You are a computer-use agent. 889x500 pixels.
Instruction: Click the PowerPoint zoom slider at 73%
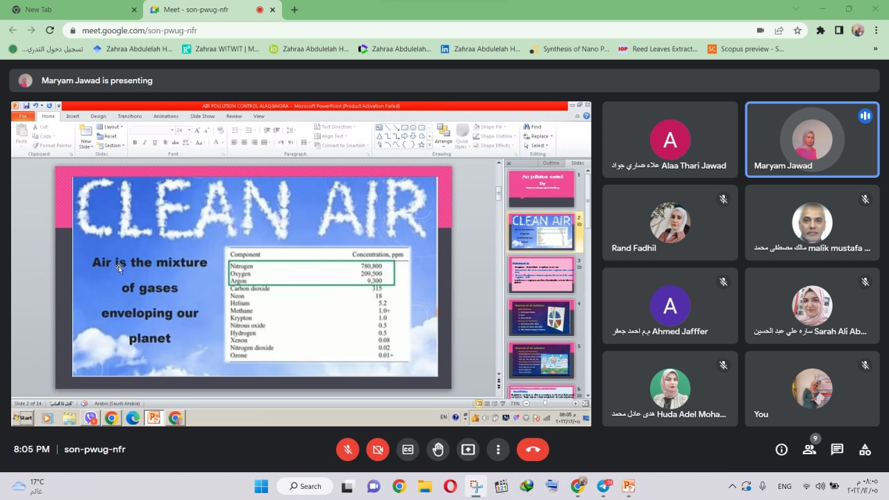[x=546, y=403]
